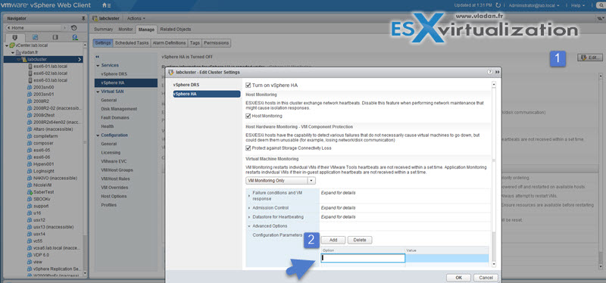Click labcluster arrow icon in navigator row
Image resolution: width=606 pixels, height=283 pixels.
(x=80, y=59)
